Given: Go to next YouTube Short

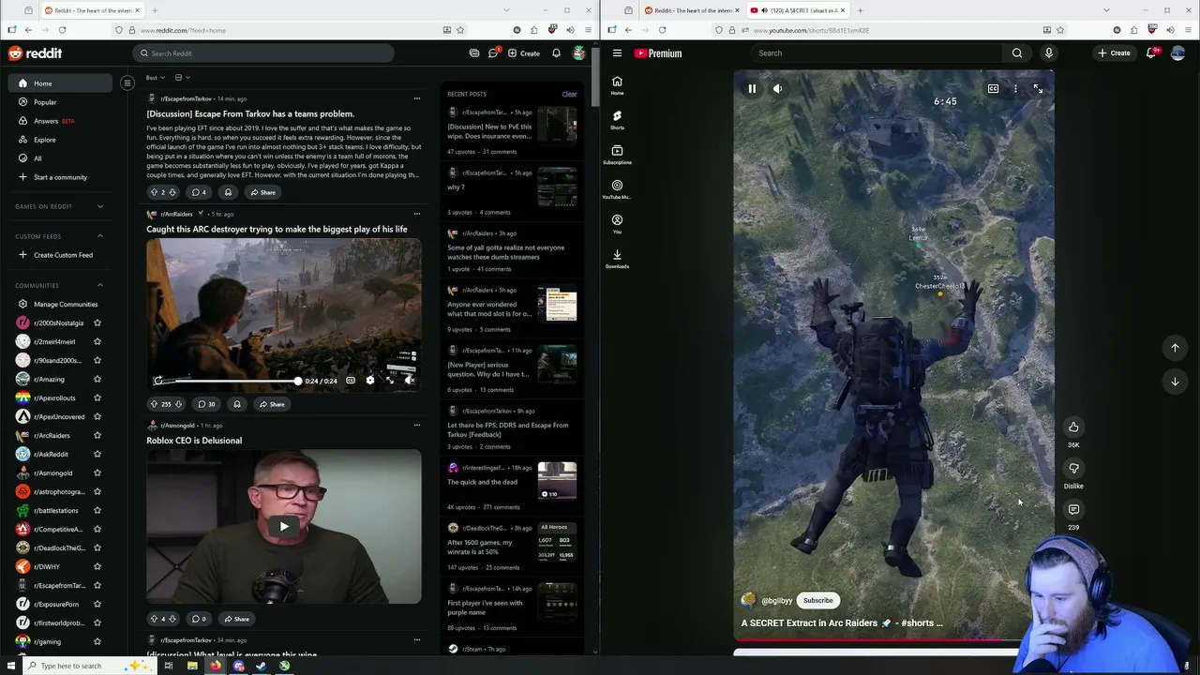Looking at the screenshot, I should pyautogui.click(x=1175, y=382).
